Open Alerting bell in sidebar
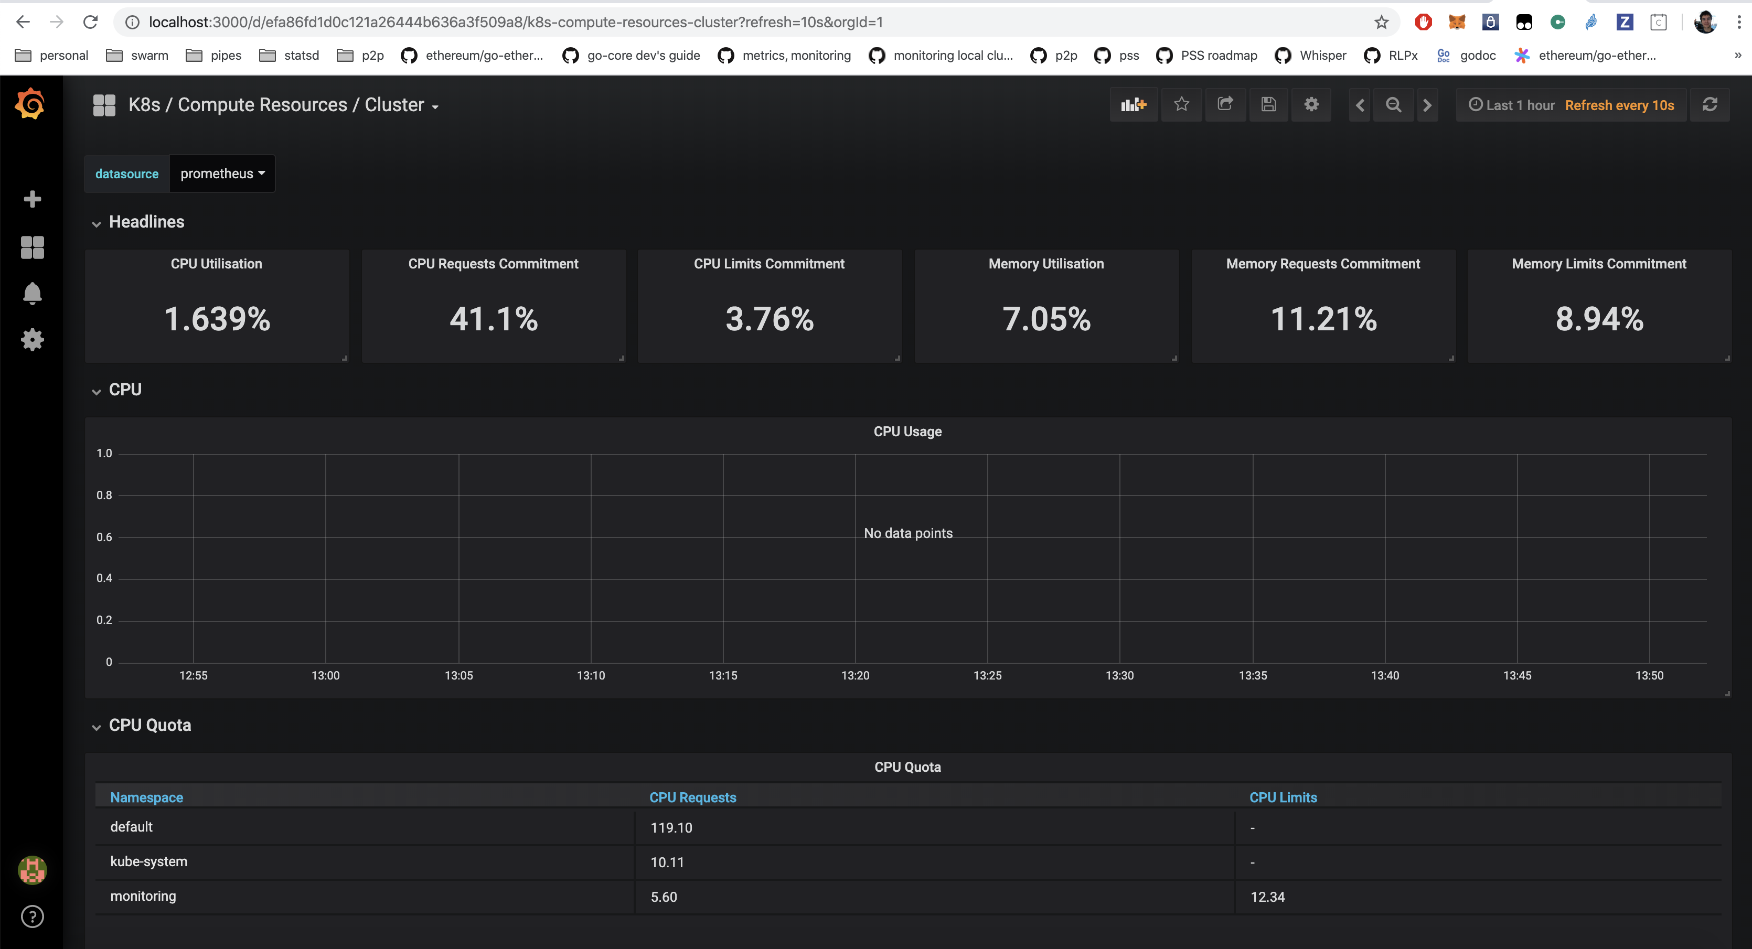 tap(32, 294)
